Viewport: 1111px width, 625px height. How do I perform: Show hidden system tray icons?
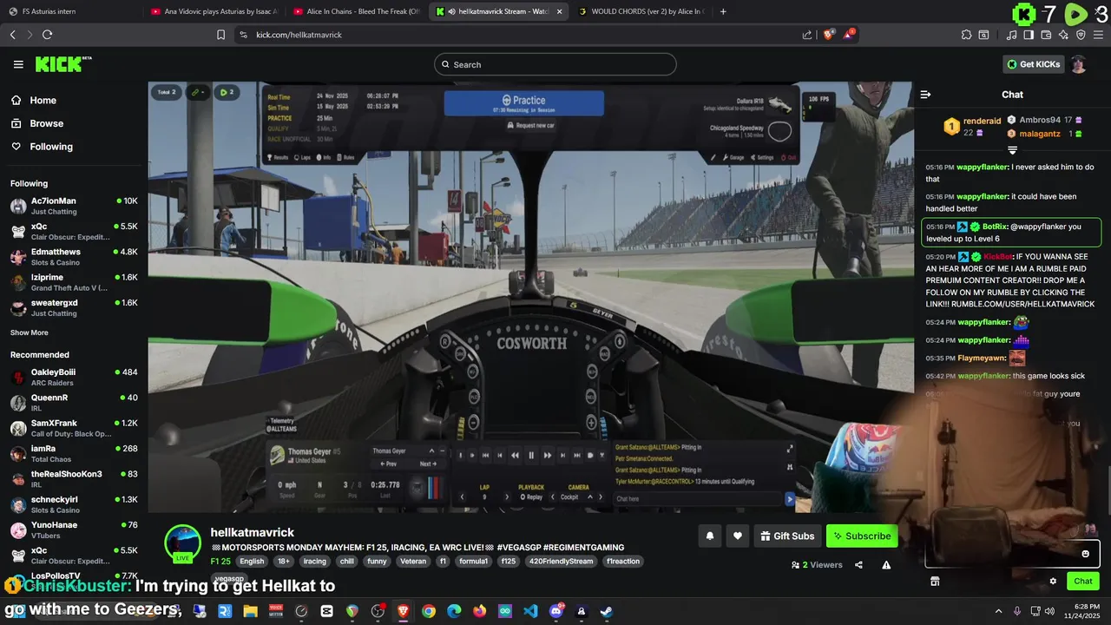pos(998,611)
